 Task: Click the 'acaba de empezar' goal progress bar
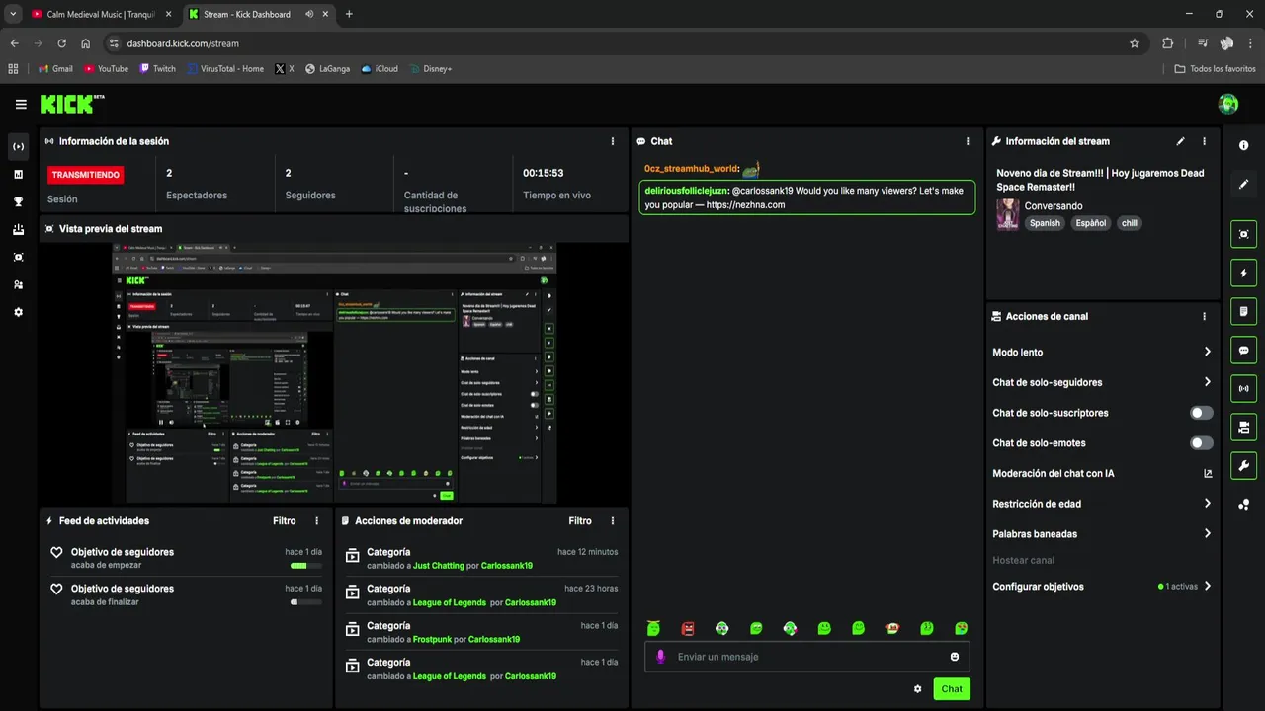[x=305, y=566]
